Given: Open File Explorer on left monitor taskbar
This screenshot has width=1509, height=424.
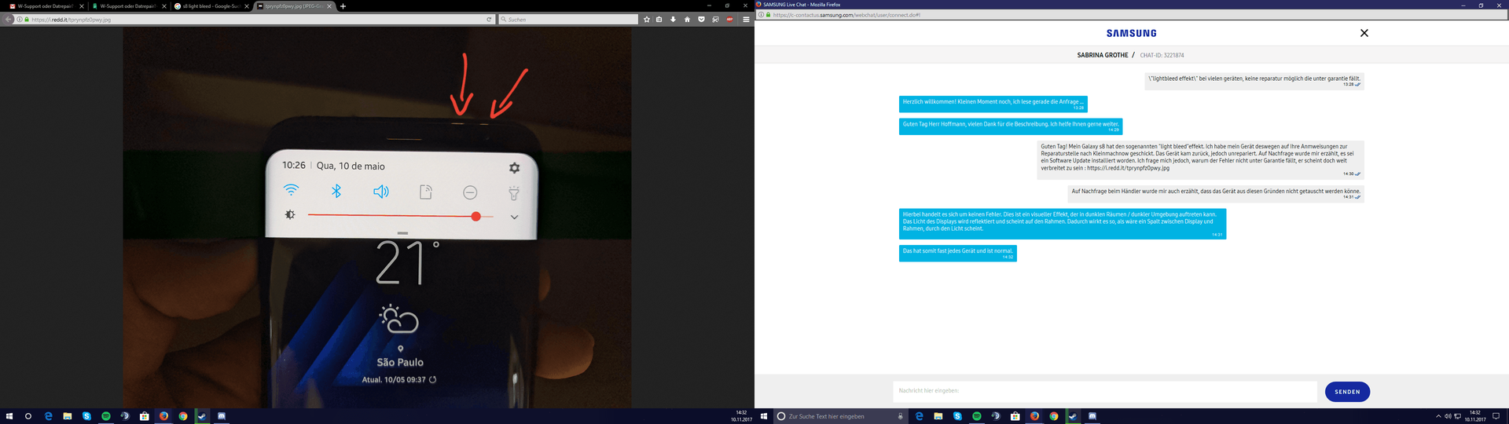Looking at the screenshot, I should [68, 416].
